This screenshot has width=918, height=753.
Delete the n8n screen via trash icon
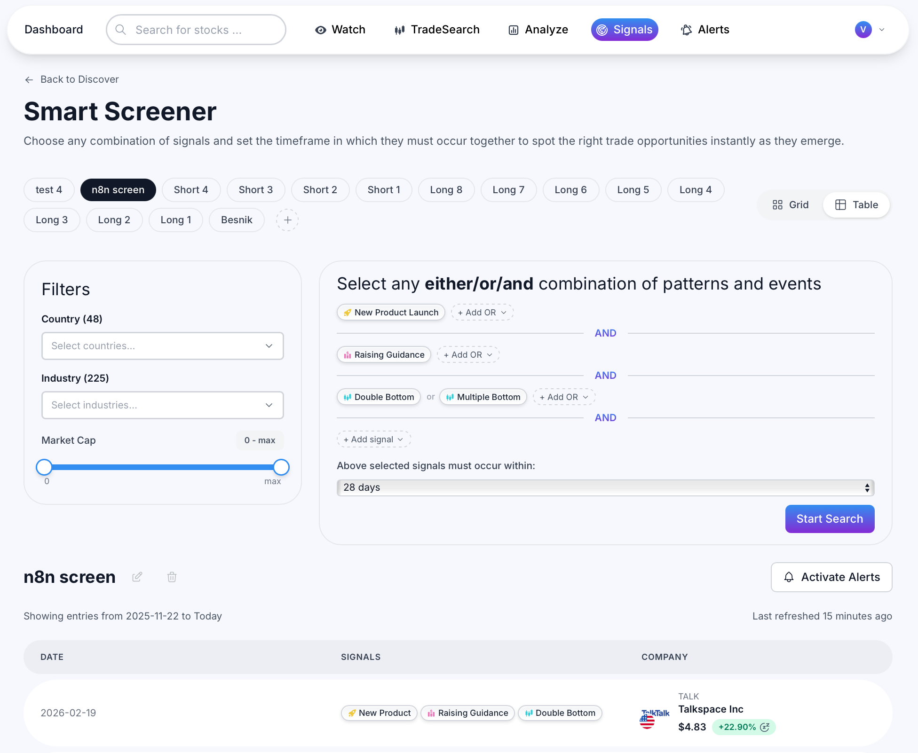(x=171, y=577)
